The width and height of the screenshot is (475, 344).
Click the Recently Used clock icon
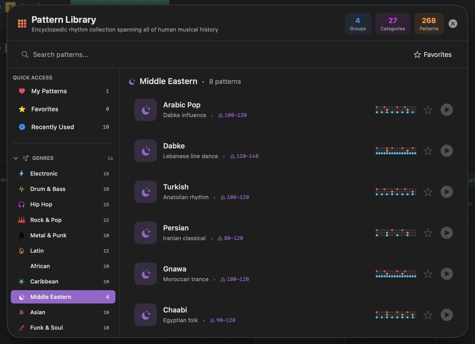pos(22,127)
